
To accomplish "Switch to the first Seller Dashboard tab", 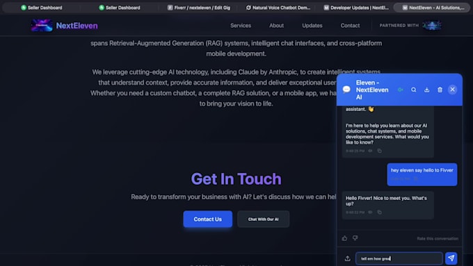I will (x=41, y=8).
